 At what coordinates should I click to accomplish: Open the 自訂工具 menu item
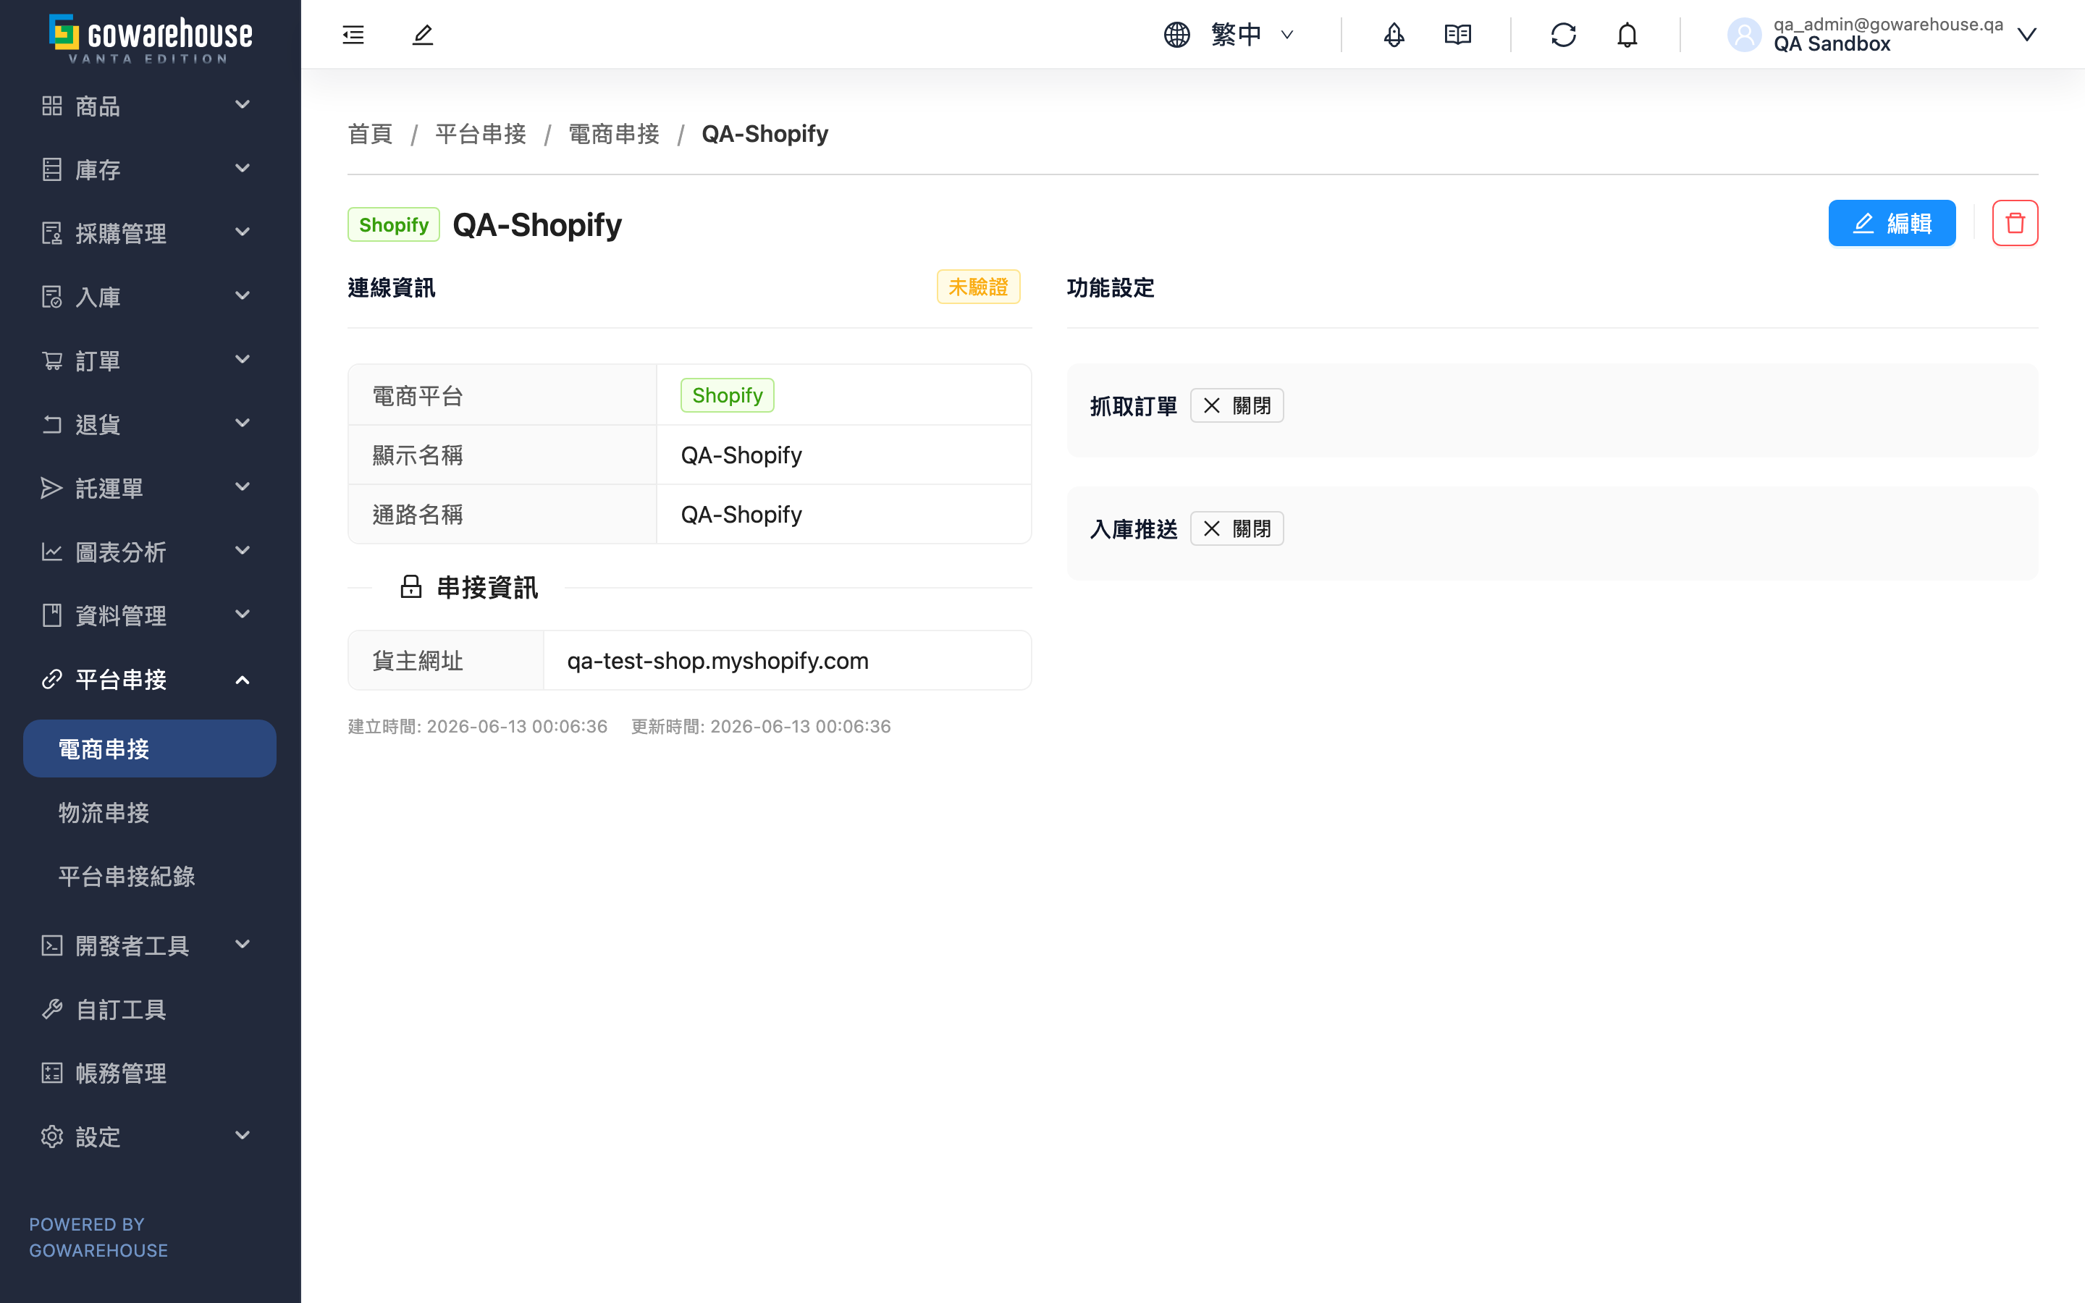coord(150,1009)
